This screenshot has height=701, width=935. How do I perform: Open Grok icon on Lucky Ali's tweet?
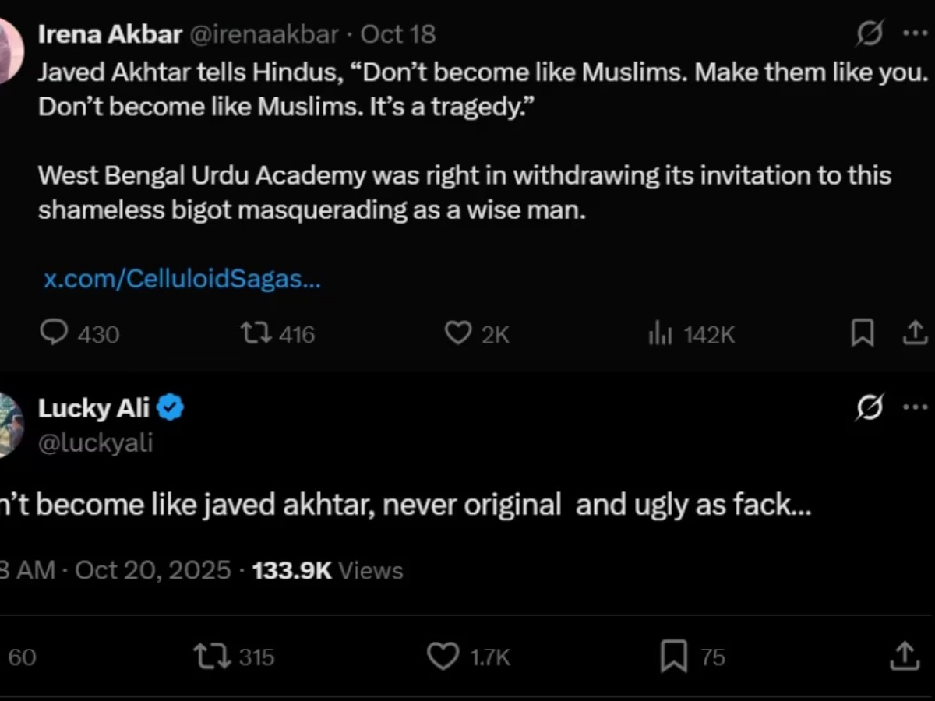pyautogui.click(x=870, y=407)
